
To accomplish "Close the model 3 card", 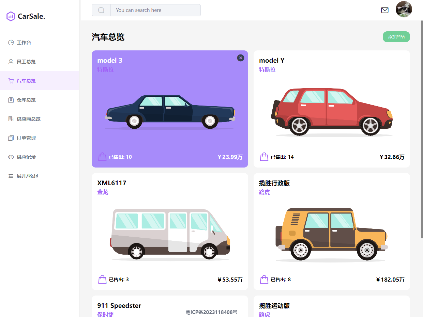I will click(241, 58).
